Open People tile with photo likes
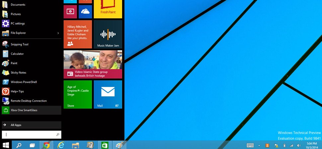 [78, 34]
